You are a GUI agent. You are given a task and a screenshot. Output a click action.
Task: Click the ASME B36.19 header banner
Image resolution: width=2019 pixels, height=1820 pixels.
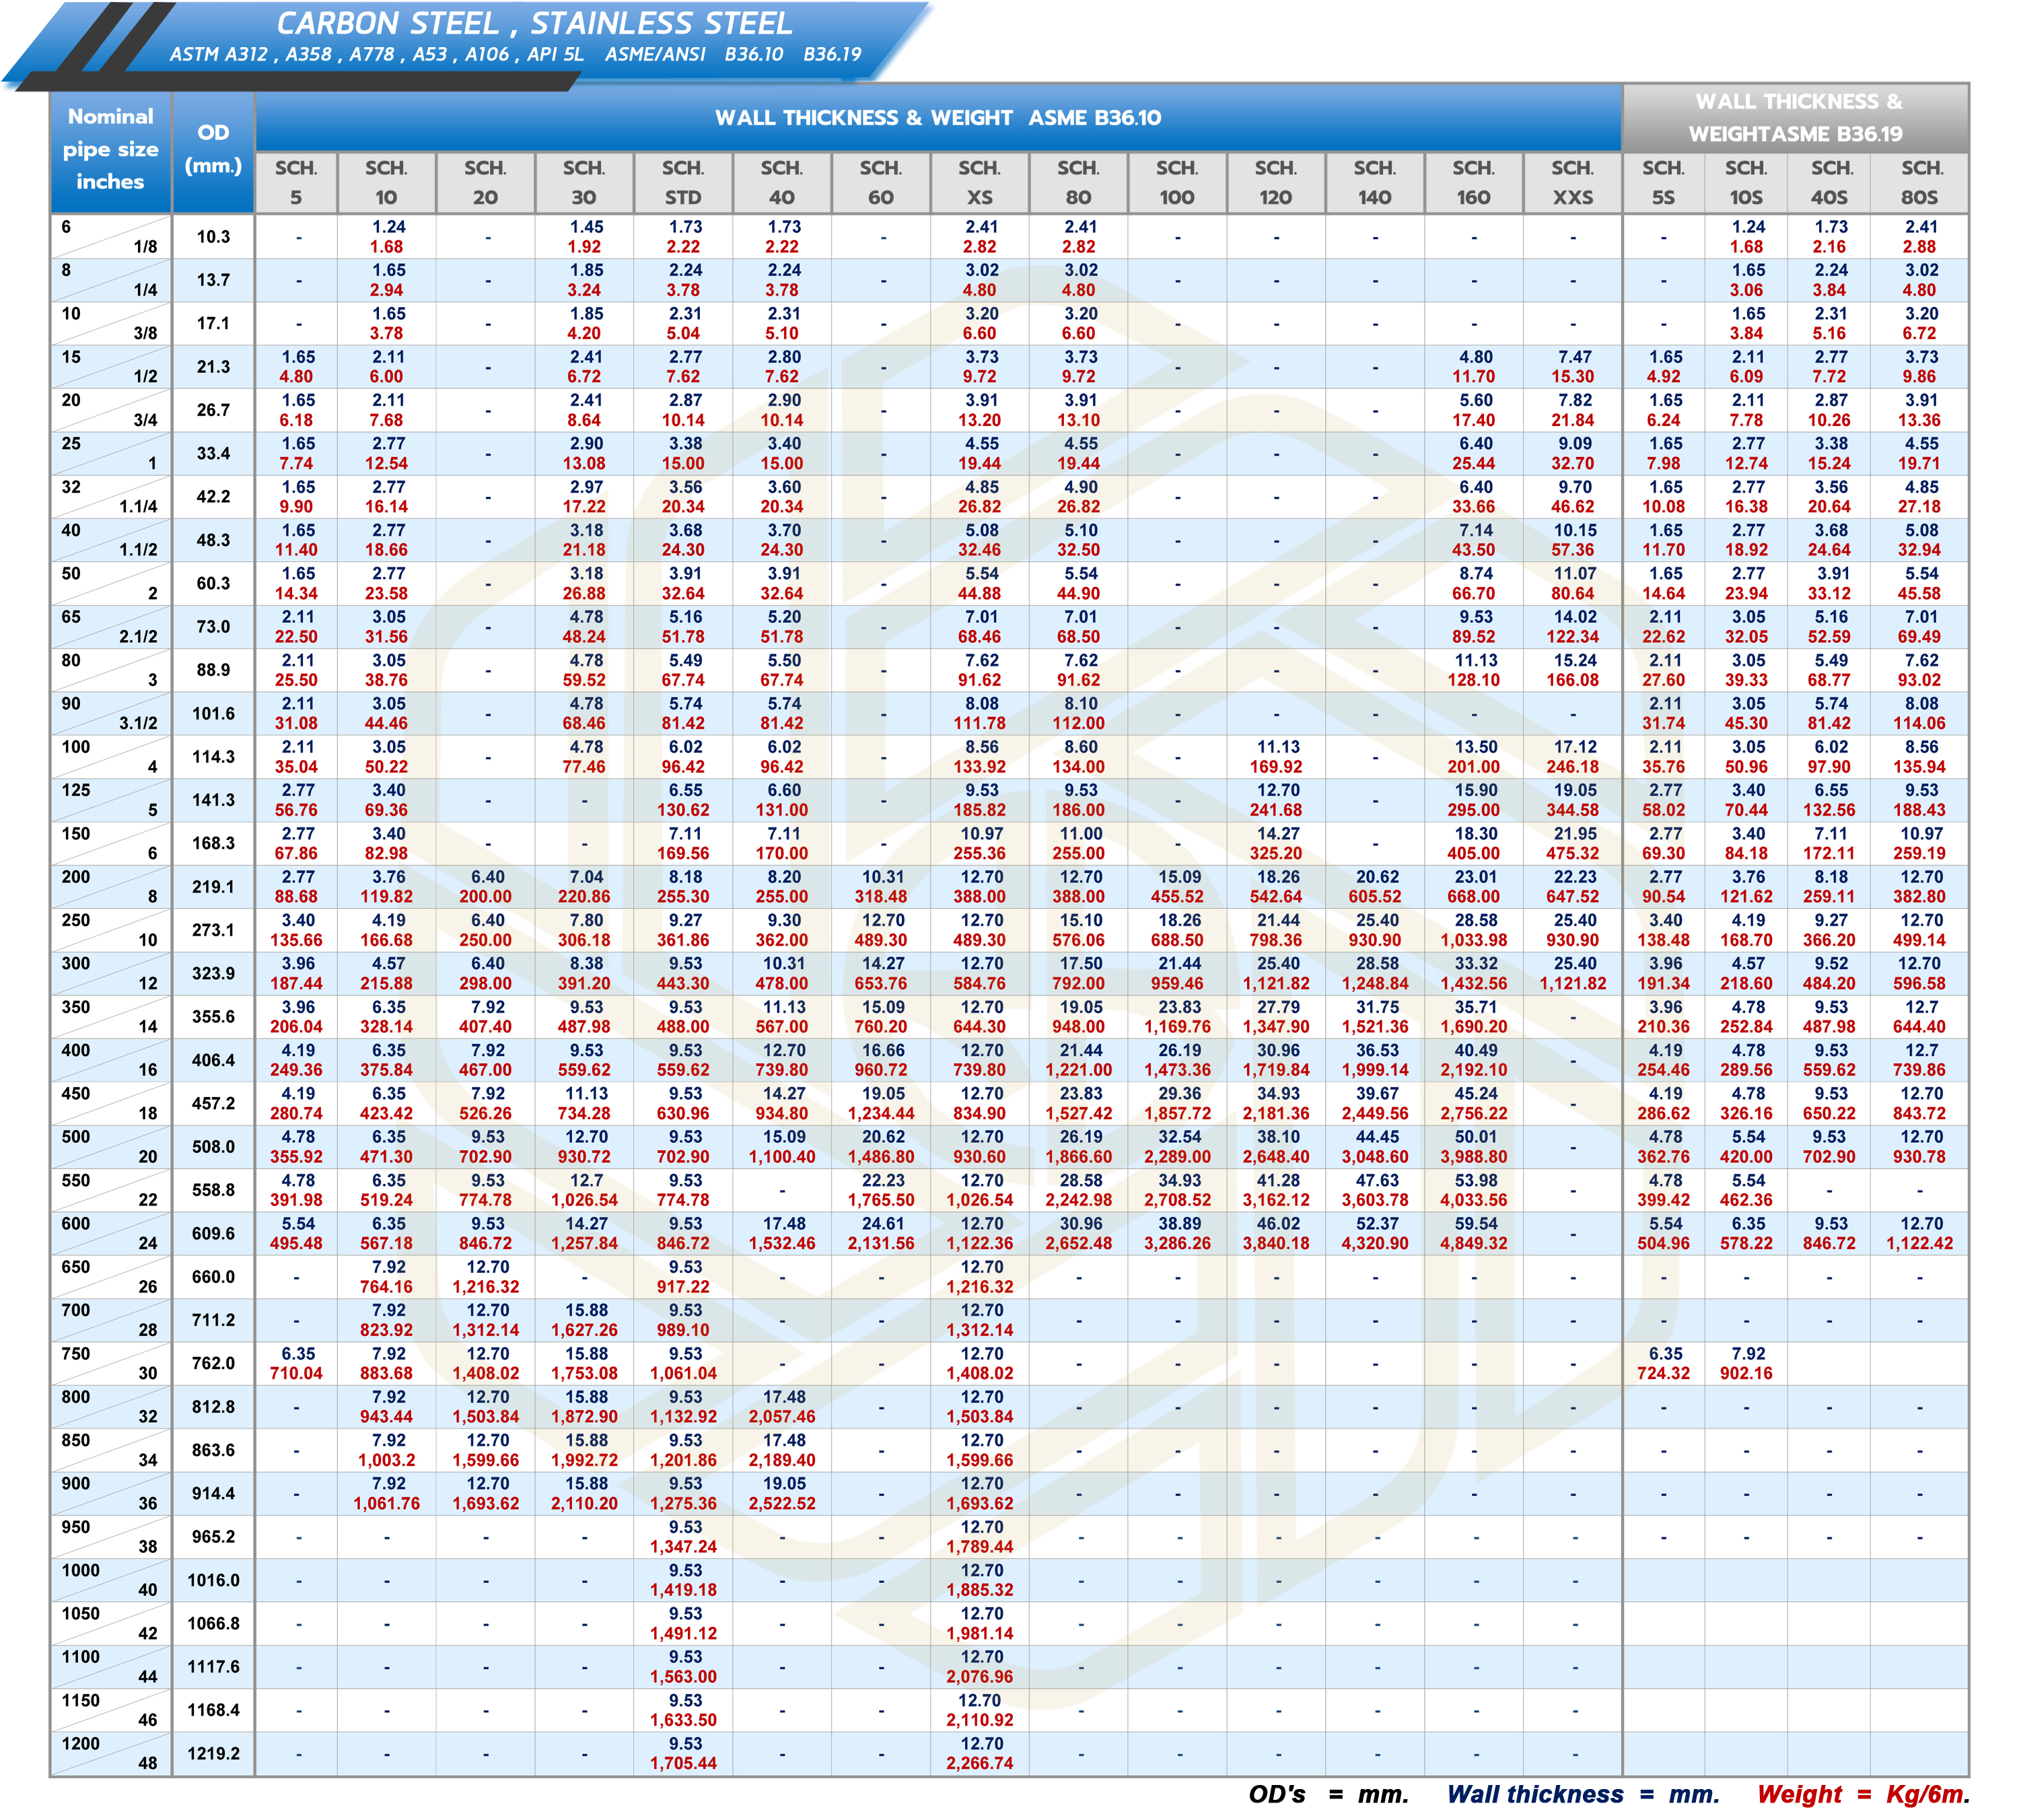[1796, 118]
